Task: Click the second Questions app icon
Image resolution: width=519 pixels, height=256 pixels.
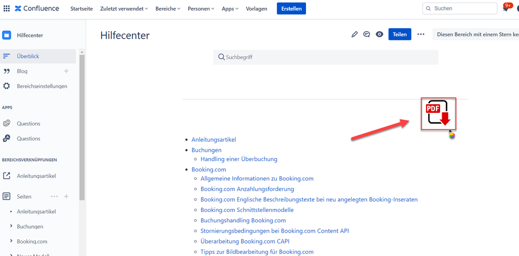Action: coord(6,138)
